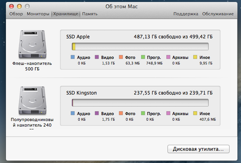
Task: Click the orange Фото swatch for SSD Apple
Action: coord(121,57)
